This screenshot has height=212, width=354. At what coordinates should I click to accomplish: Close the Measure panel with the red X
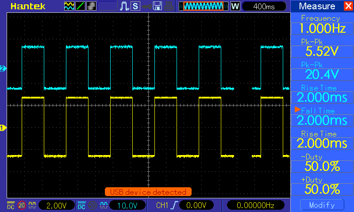pos(348,6)
